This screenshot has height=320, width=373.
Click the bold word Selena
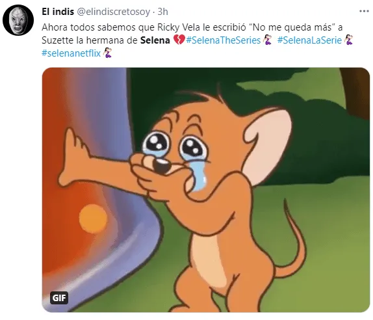click(x=155, y=40)
